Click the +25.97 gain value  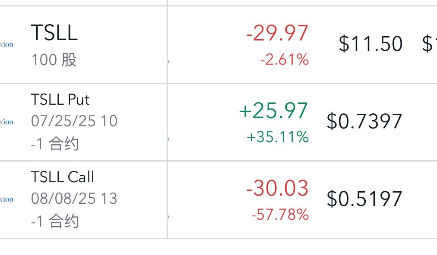(273, 111)
